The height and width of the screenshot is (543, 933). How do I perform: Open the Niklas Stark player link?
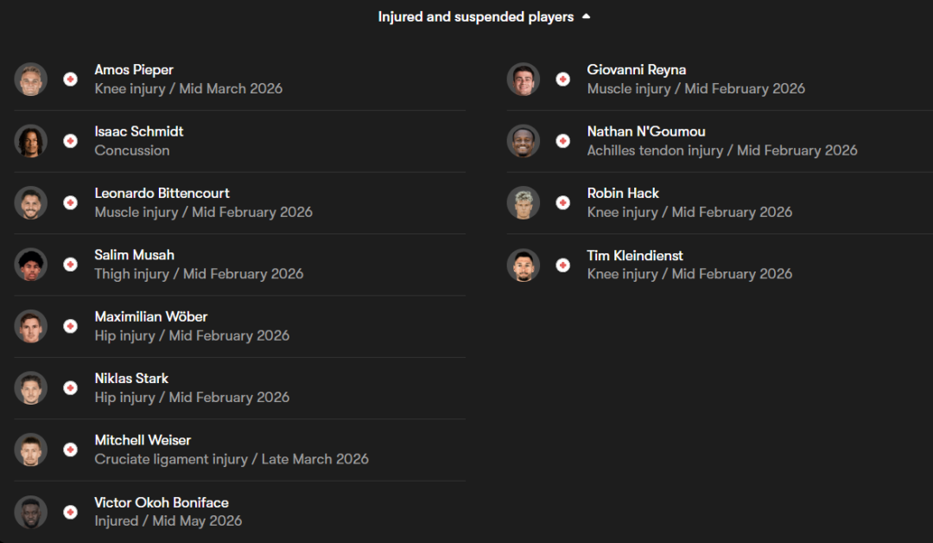131,378
